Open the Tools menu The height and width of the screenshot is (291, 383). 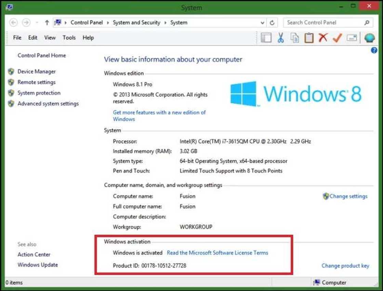(69, 38)
